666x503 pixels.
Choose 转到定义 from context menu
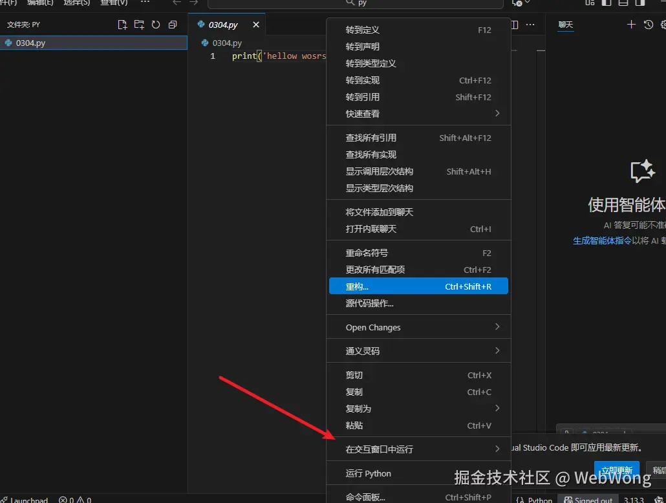[x=418, y=30]
